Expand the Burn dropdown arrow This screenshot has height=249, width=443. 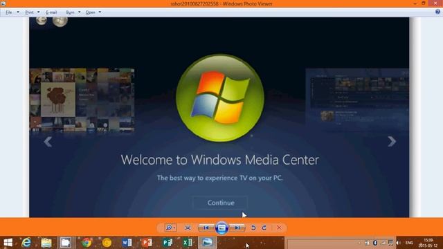tap(80, 12)
